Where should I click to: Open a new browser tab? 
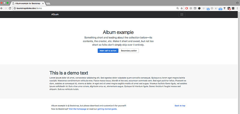click(48, 4)
